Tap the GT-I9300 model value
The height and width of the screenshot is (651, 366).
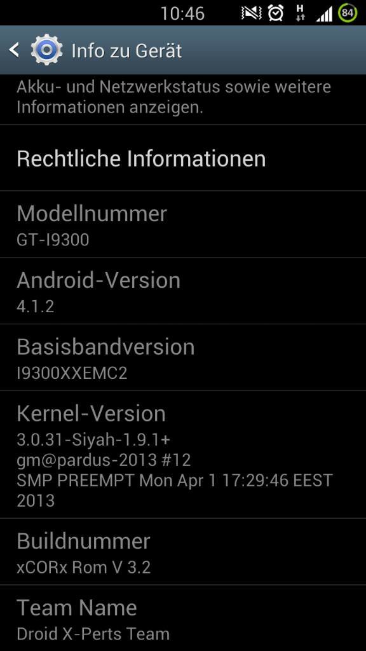coord(53,240)
